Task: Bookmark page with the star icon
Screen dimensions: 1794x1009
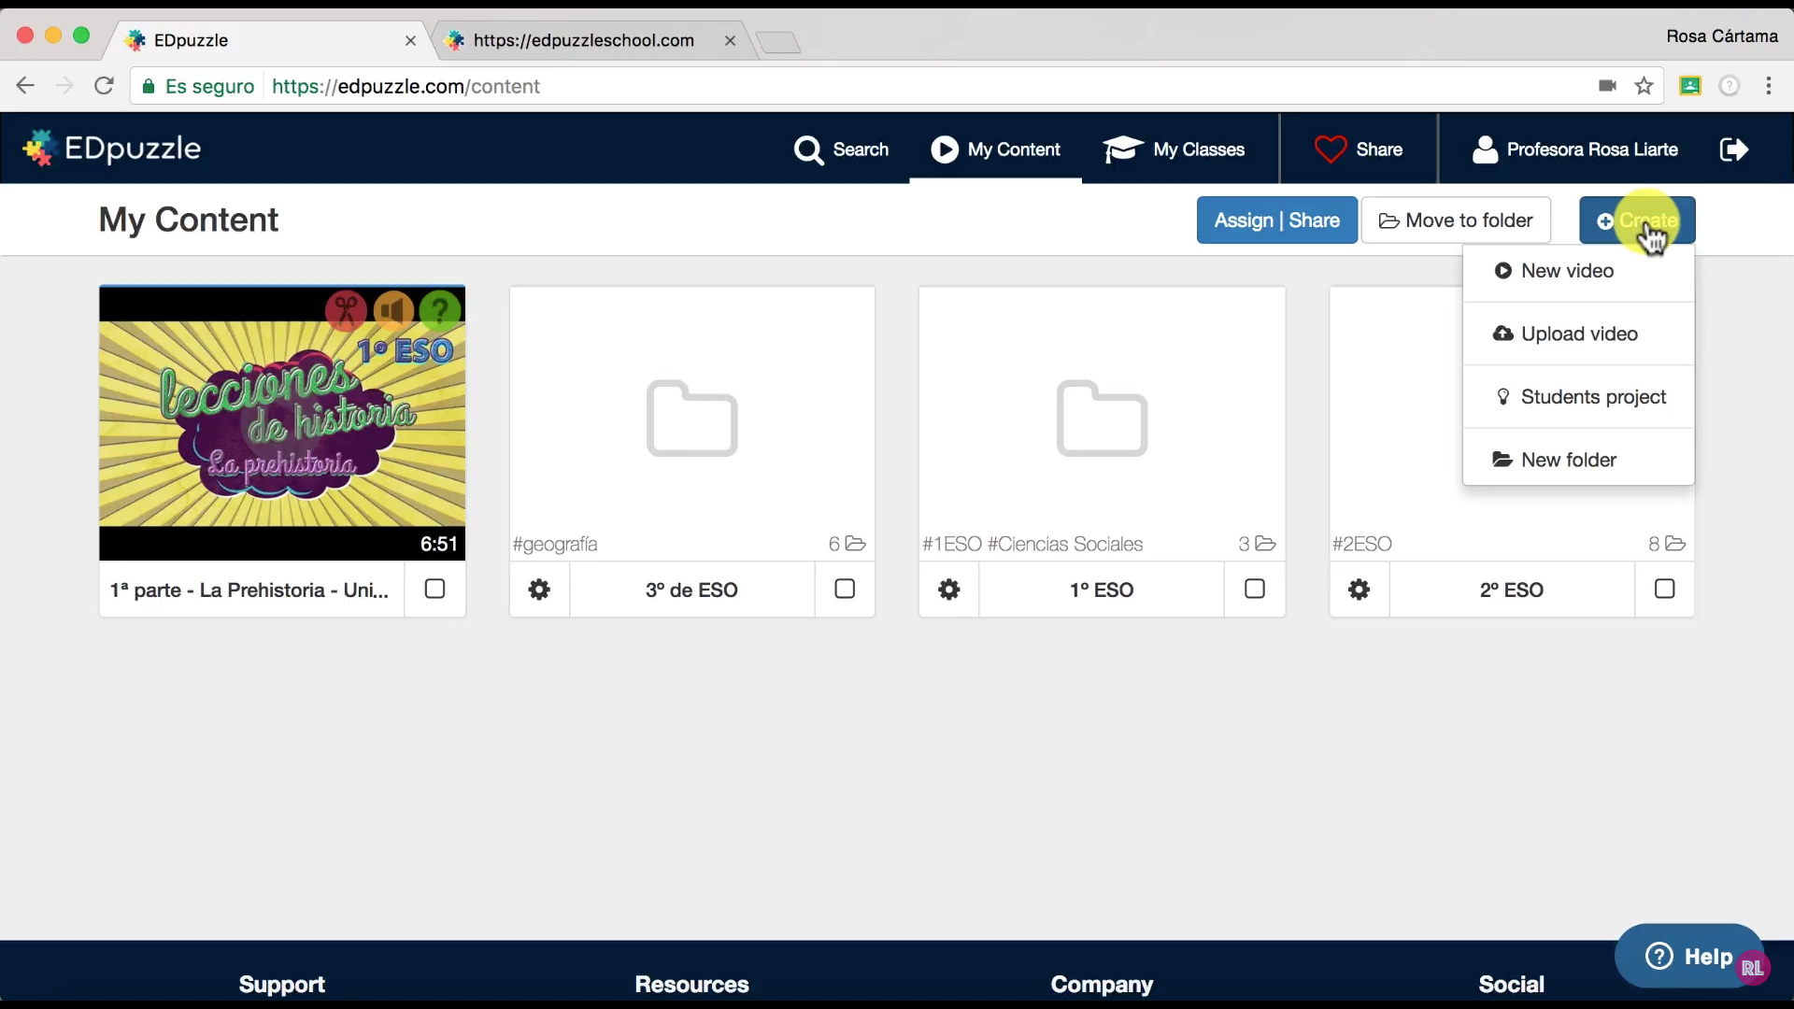Action: pyautogui.click(x=1644, y=86)
